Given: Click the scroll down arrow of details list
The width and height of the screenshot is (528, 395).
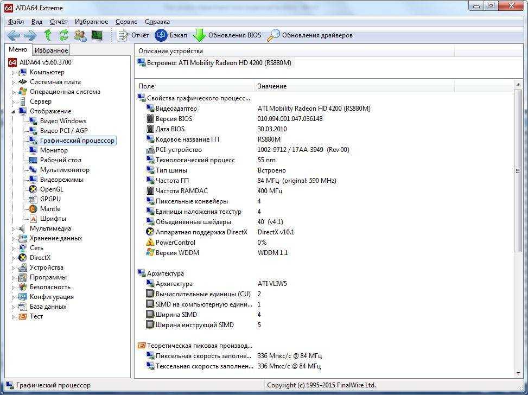Looking at the screenshot, I should pyautogui.click(x=518, y=373).
